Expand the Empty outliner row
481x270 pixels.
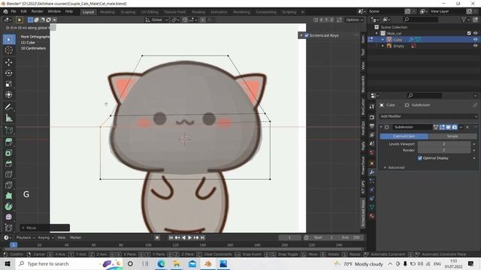coord(383,46)
